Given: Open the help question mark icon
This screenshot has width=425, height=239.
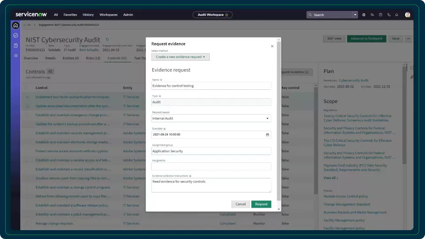Looking at the screenshot, I should (381, 15).
